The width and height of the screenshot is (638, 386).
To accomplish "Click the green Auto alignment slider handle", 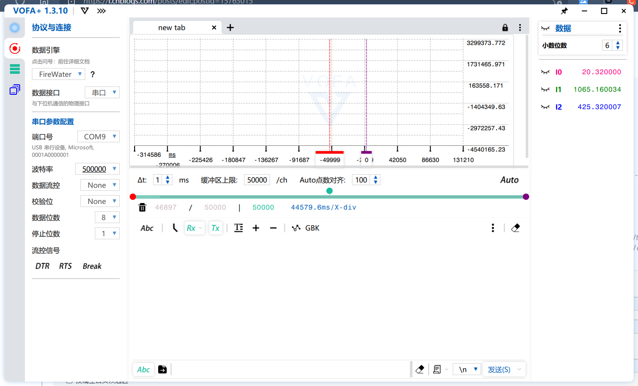I will click(x=329, y=191).
